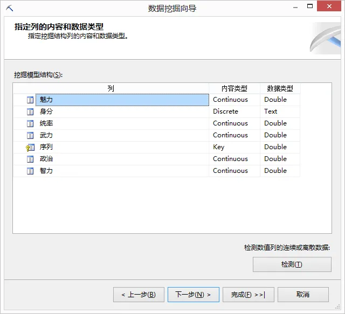Maximize the 数据挖掘向导 window
The image size is (345, 314).
(x=310, y=6)
